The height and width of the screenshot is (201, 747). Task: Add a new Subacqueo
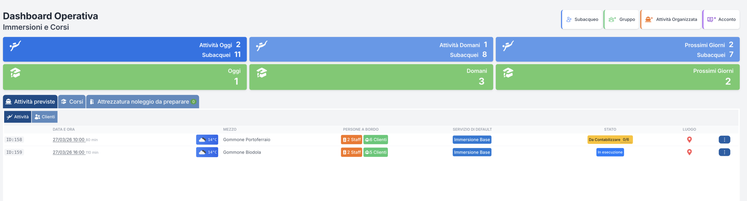tap(582, 19)
